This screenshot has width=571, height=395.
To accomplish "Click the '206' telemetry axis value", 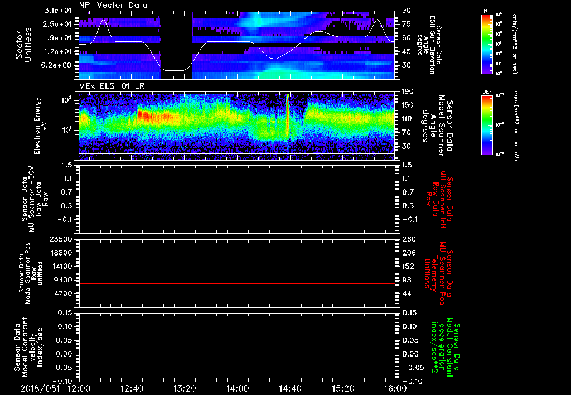I will (x=408, y=253).
